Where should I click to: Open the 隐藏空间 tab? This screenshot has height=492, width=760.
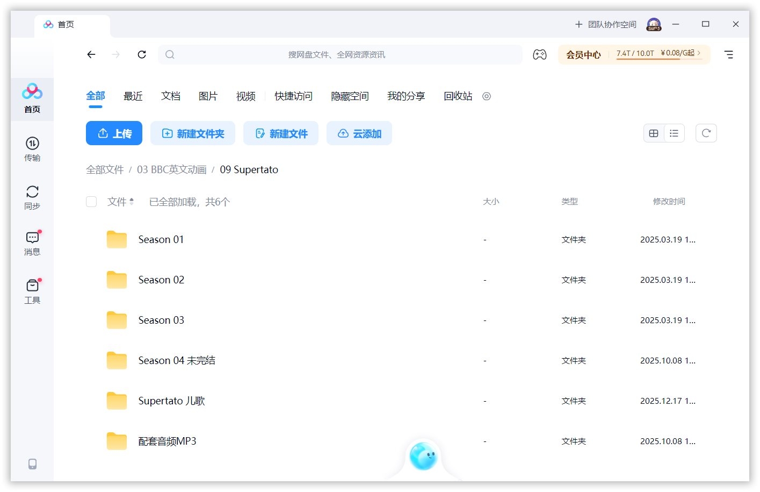pos(350,96)
